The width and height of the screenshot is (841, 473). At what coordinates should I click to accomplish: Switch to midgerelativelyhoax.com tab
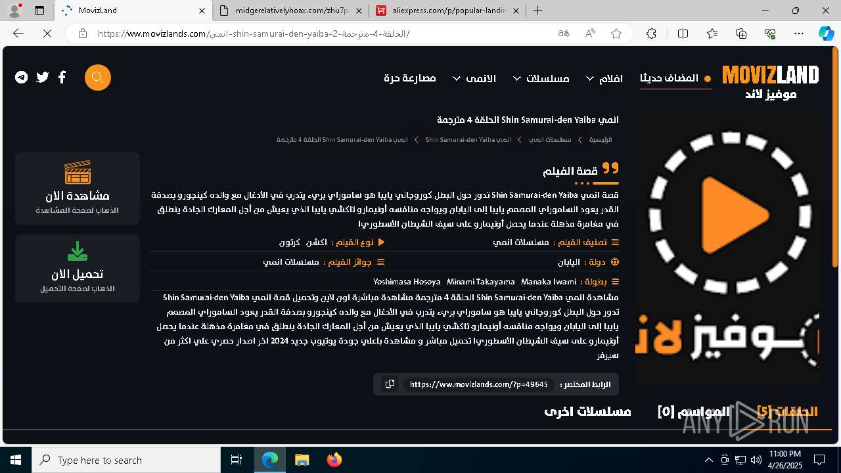(292, 11)
